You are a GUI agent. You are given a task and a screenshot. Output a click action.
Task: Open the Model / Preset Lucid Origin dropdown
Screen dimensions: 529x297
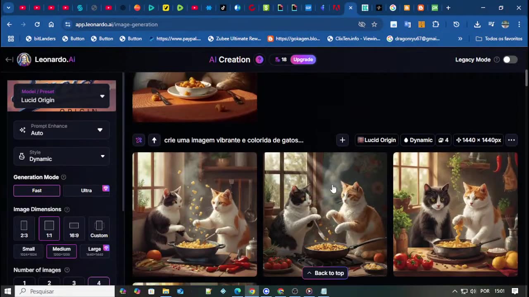pyautogui.click(x=62, y=96)
